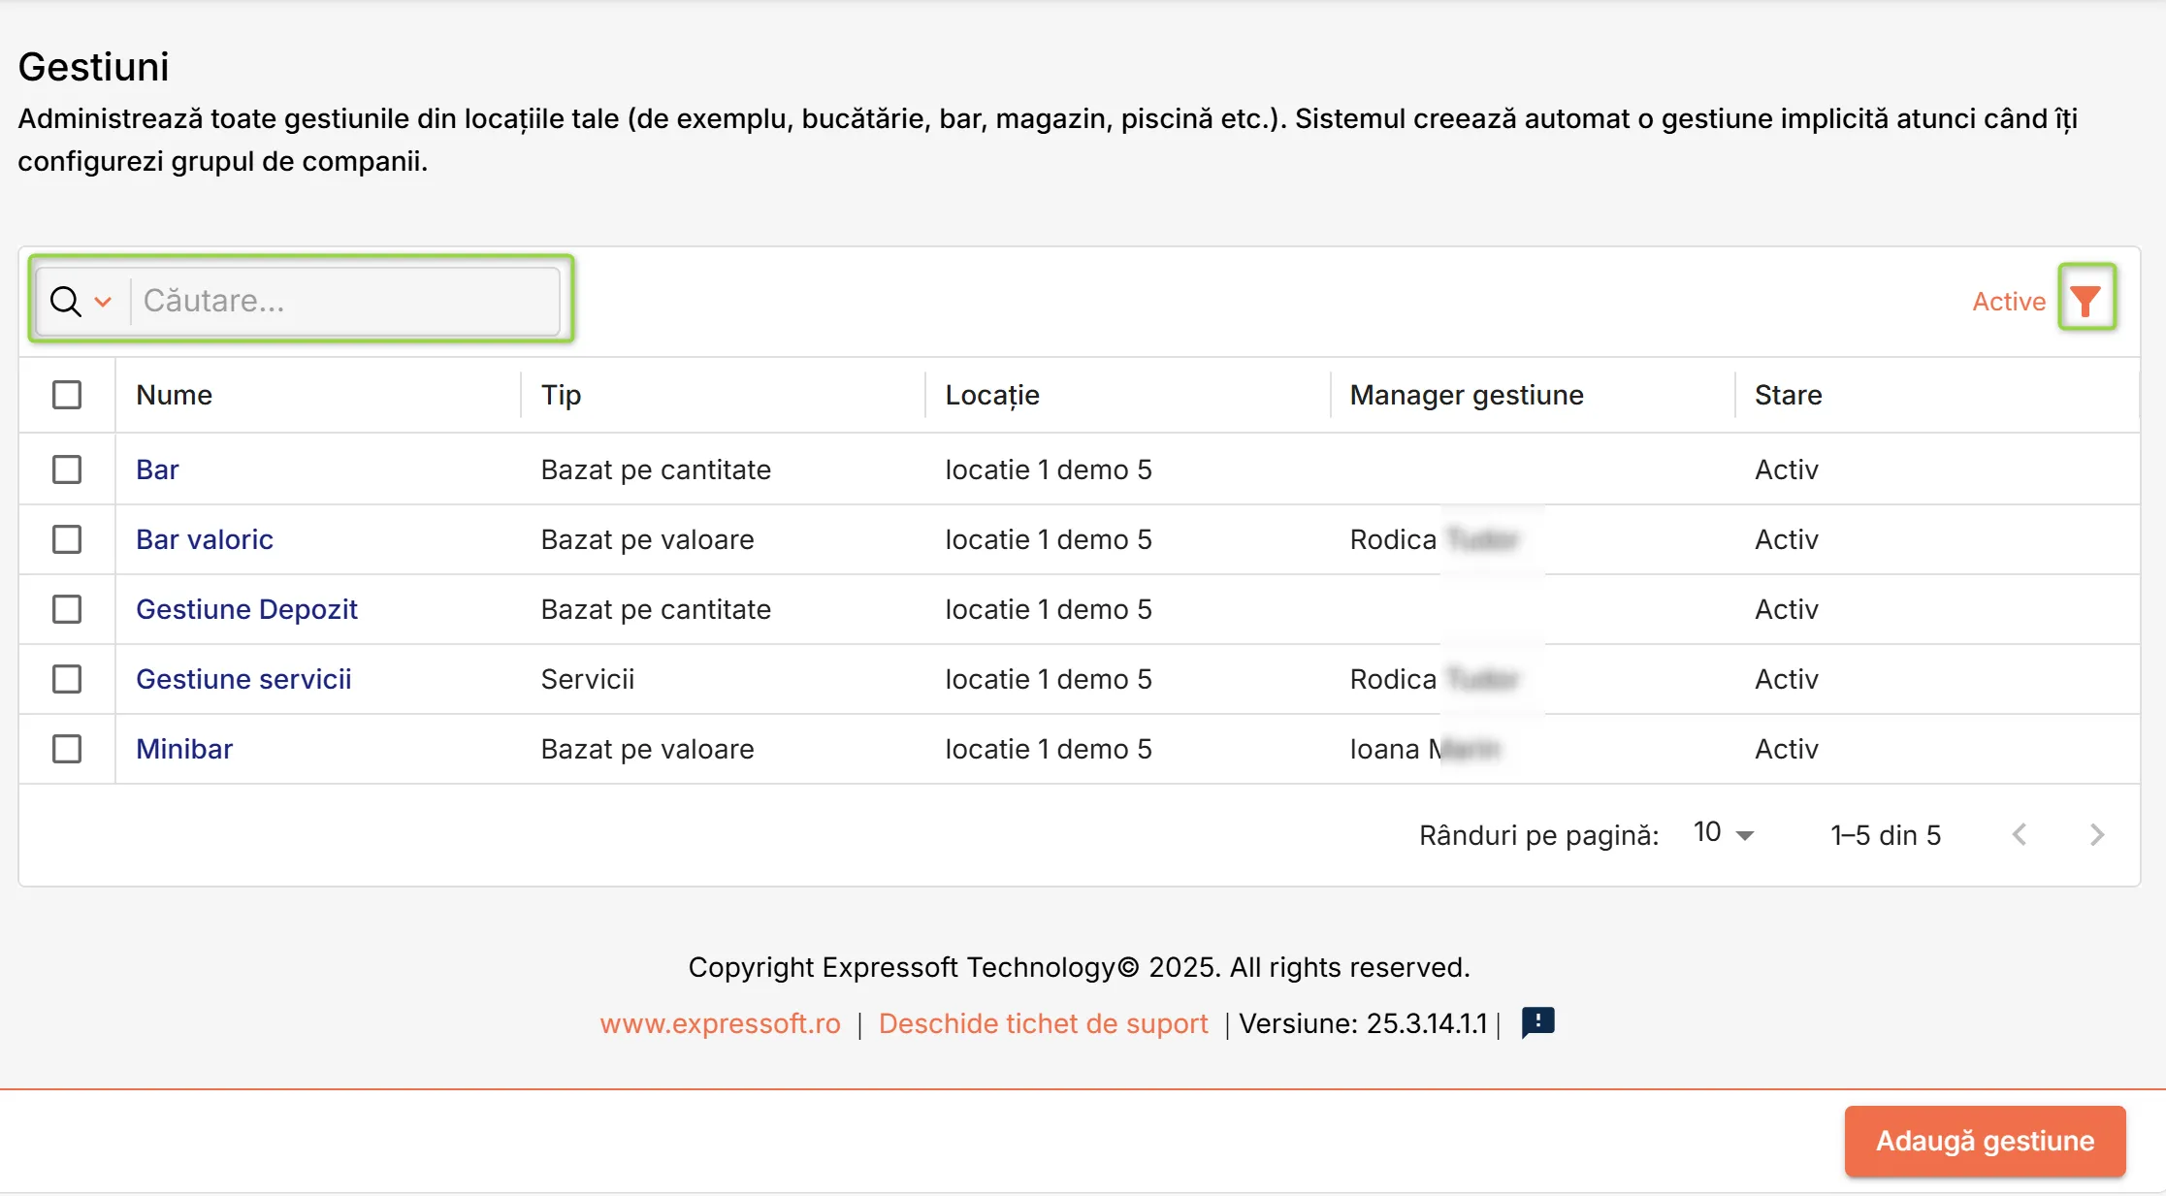
Task: Tick the Gestiune servicii row checkbox
Action: [67, 679]
